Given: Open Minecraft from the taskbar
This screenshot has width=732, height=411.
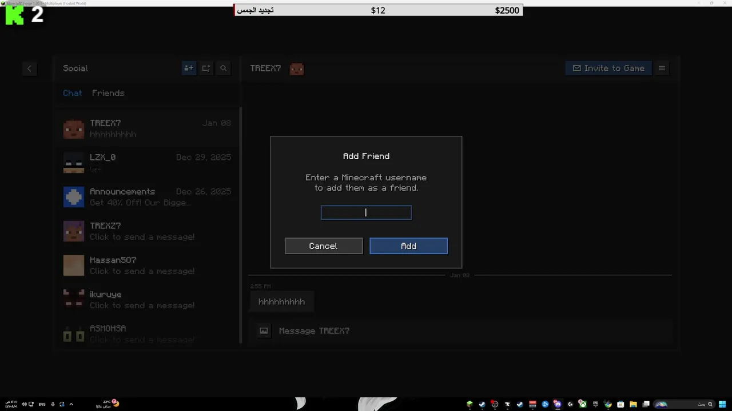Looking at the screenshot, I should [x=470, y=404].
